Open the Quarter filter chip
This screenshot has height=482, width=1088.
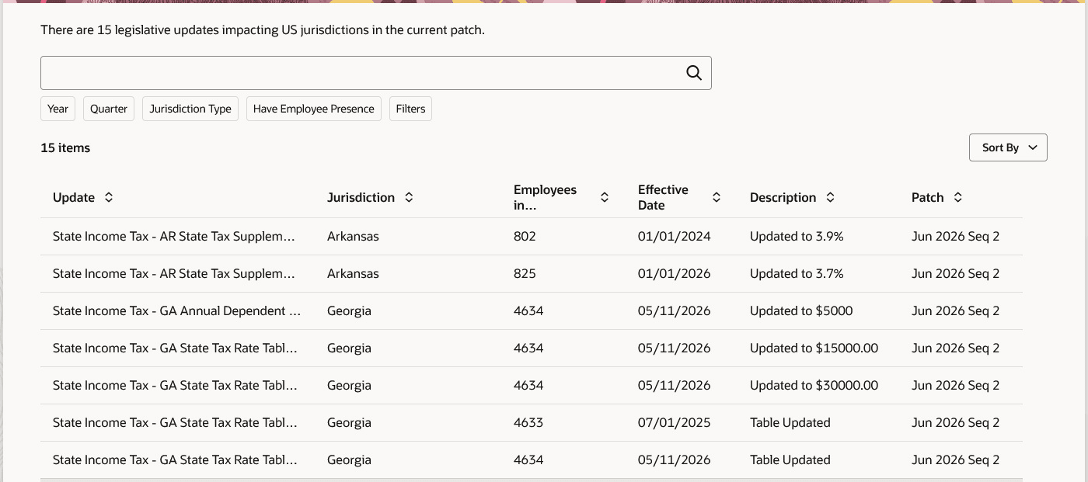click(109, 109)
